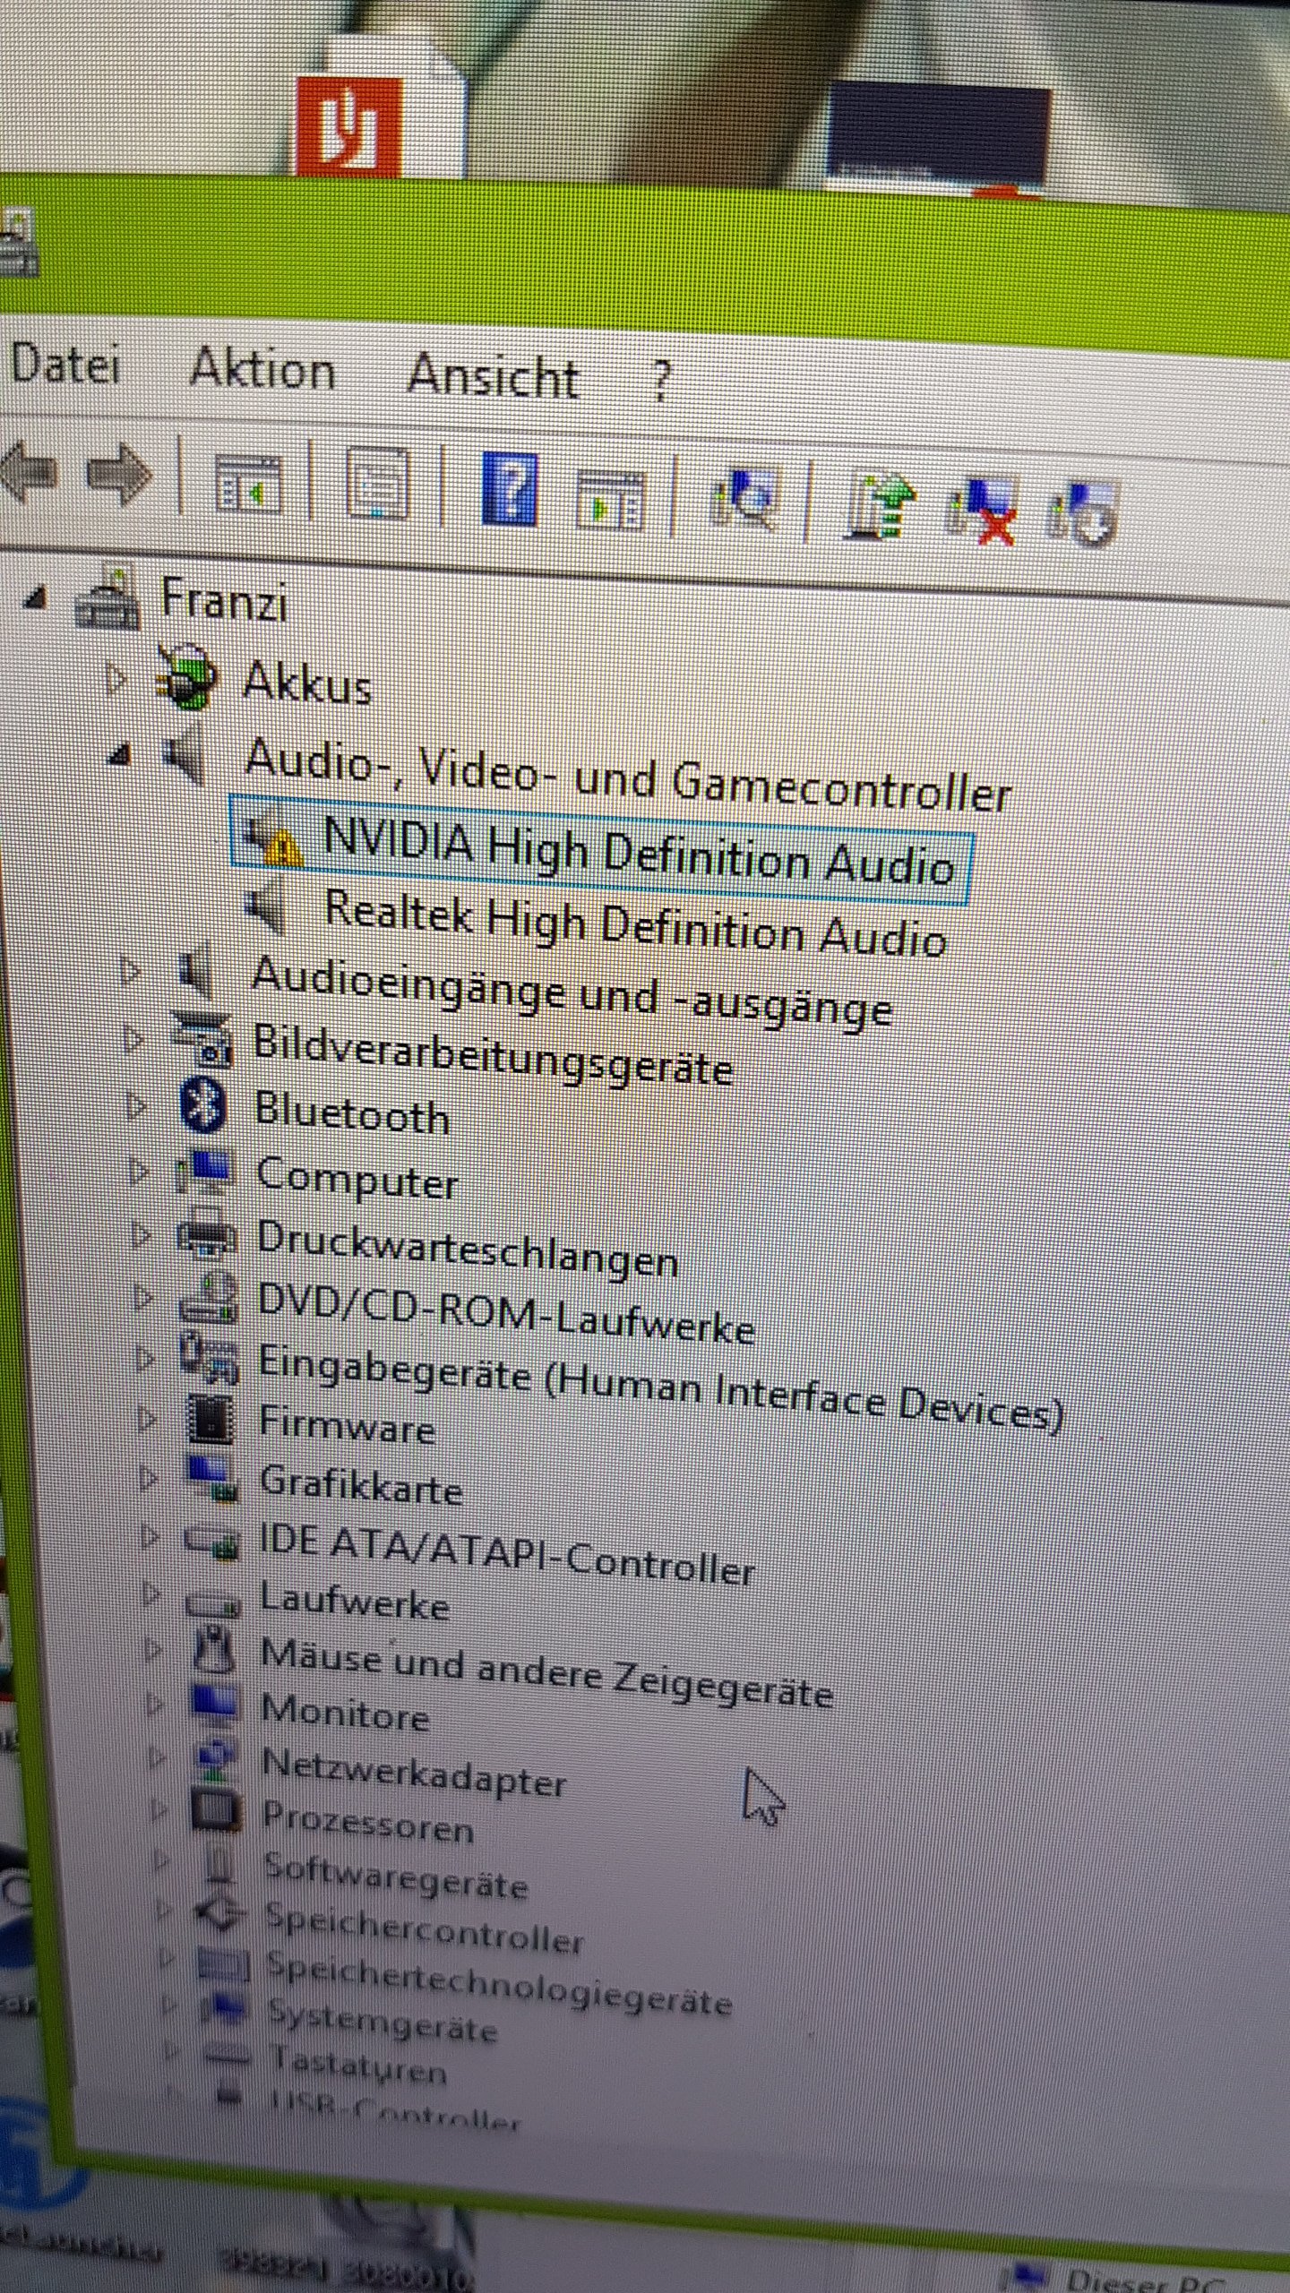This screenshot has height=2293, width=1290.
Task: Select the Monitore entry
Action: [x=345, y=1713]
